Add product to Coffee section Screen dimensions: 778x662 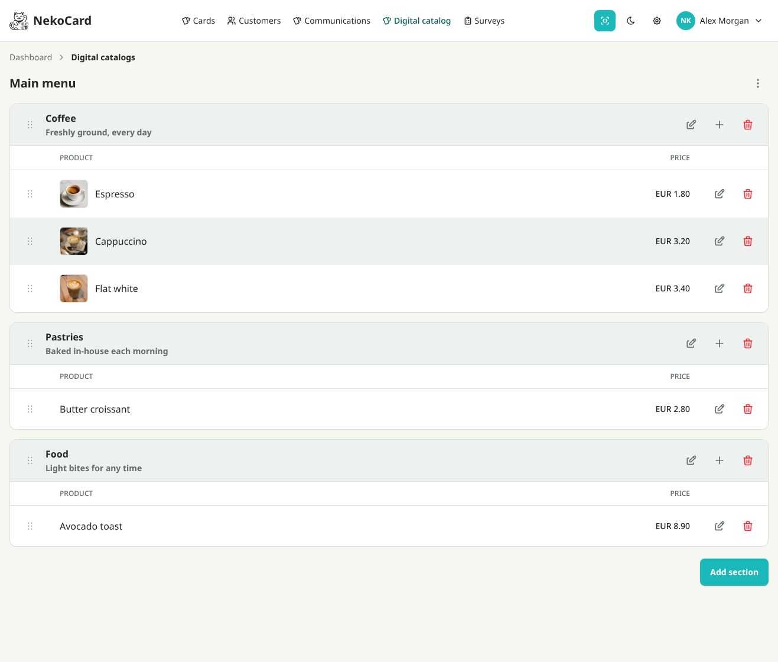click(720, 125)
